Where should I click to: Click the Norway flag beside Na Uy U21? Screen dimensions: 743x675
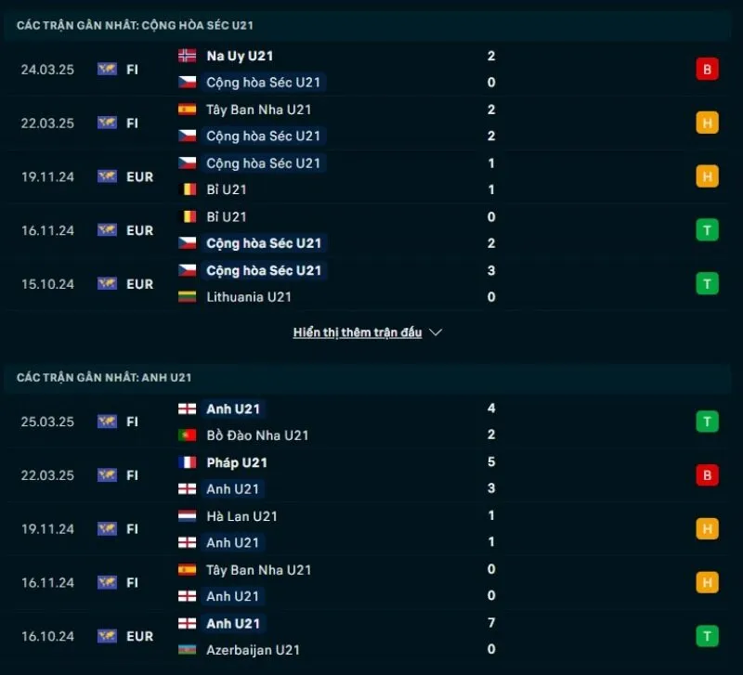tap(187, 56)
